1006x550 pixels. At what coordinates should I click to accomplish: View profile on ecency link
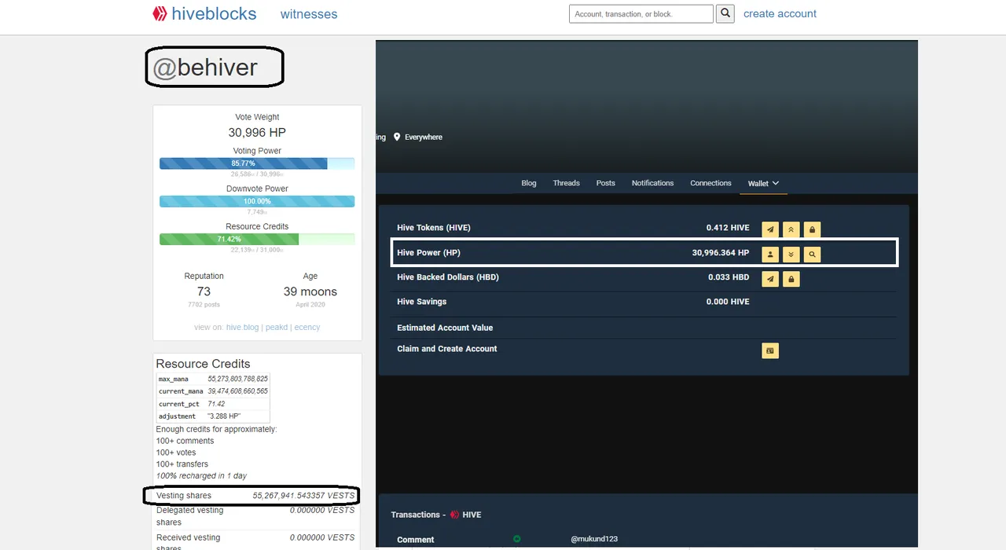[x=307, y=328]
